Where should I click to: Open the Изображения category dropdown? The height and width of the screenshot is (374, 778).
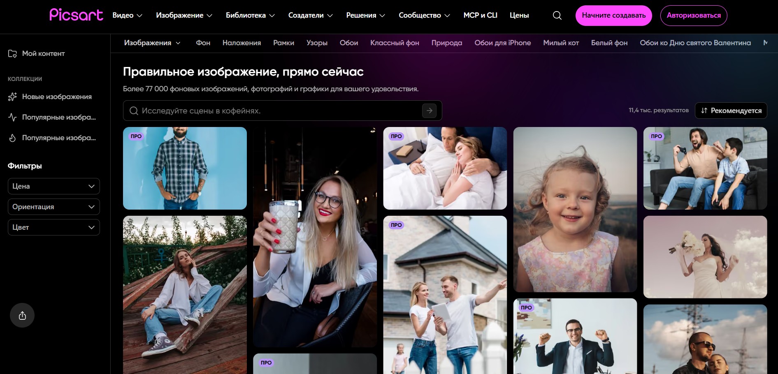click(152, 43)
